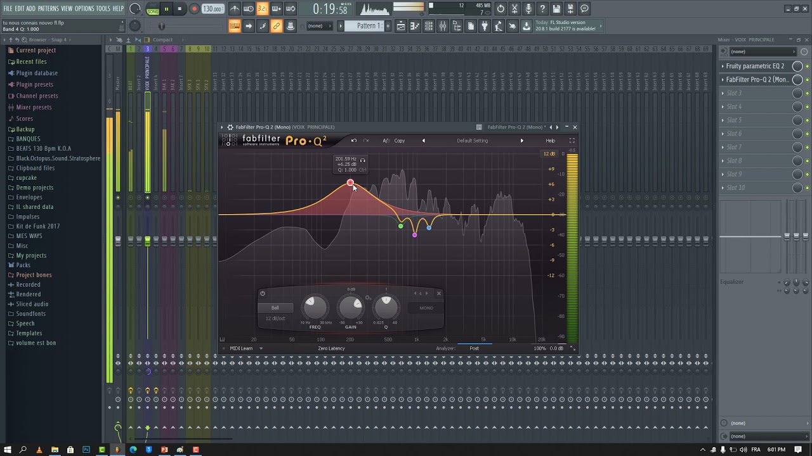Viewport: 812px width, 456px height.
Task: Click the save floppy-disk icon
Action: pyautogui.click(x=556, y=9)
